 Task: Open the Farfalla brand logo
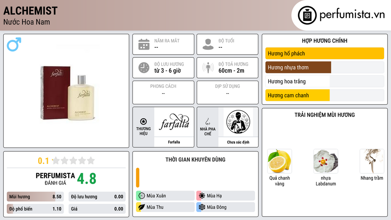tap(174, 122)
